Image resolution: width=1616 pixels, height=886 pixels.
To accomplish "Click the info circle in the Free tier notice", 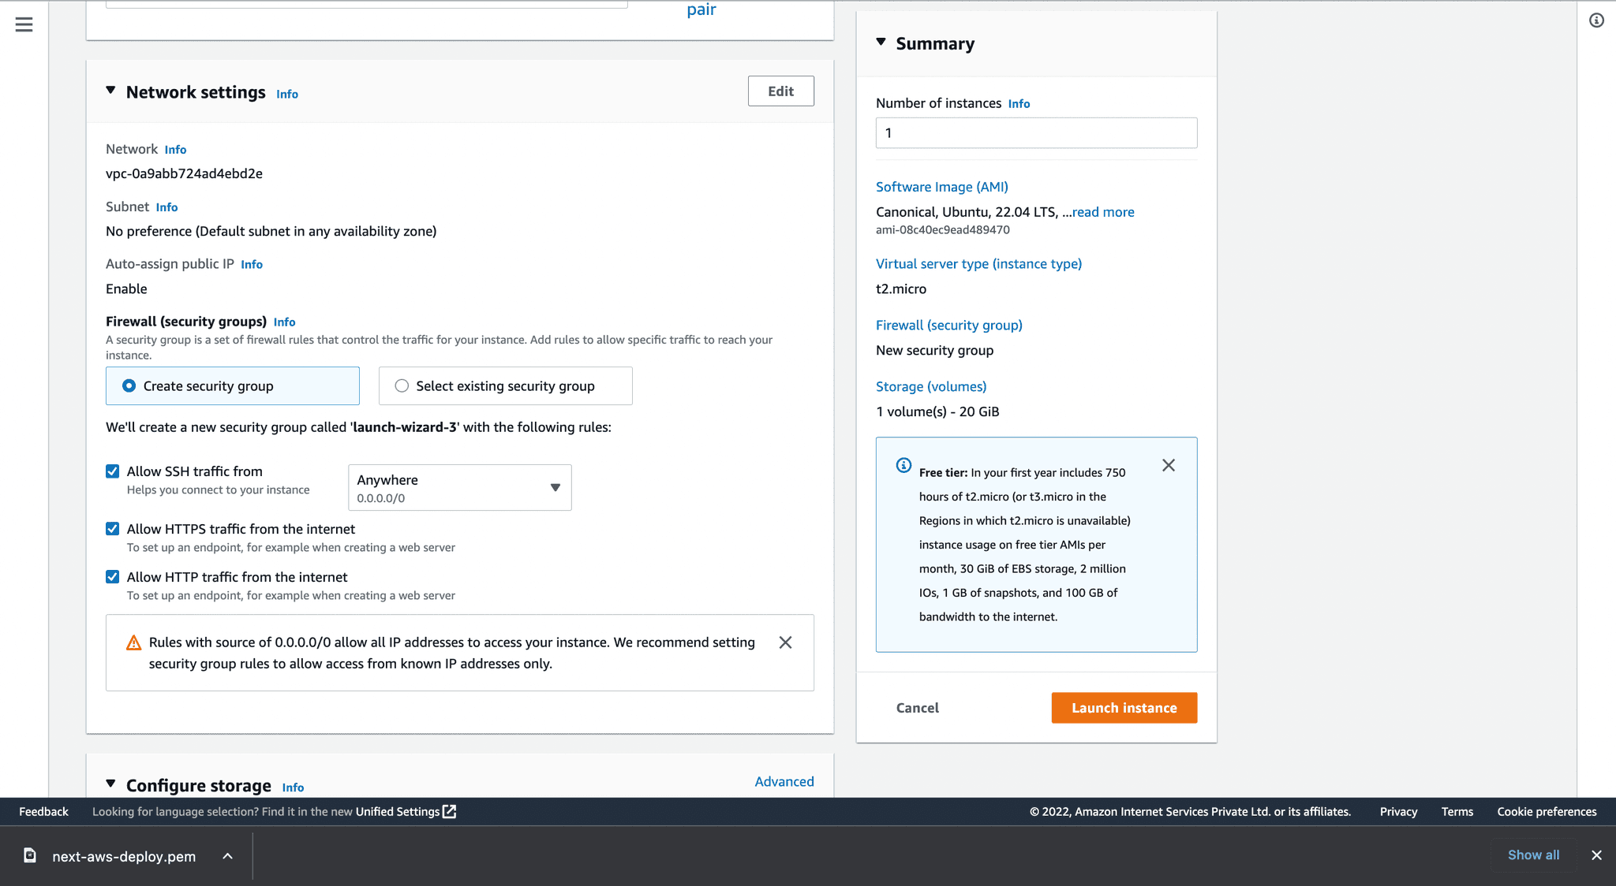I will tap(902, 465).
